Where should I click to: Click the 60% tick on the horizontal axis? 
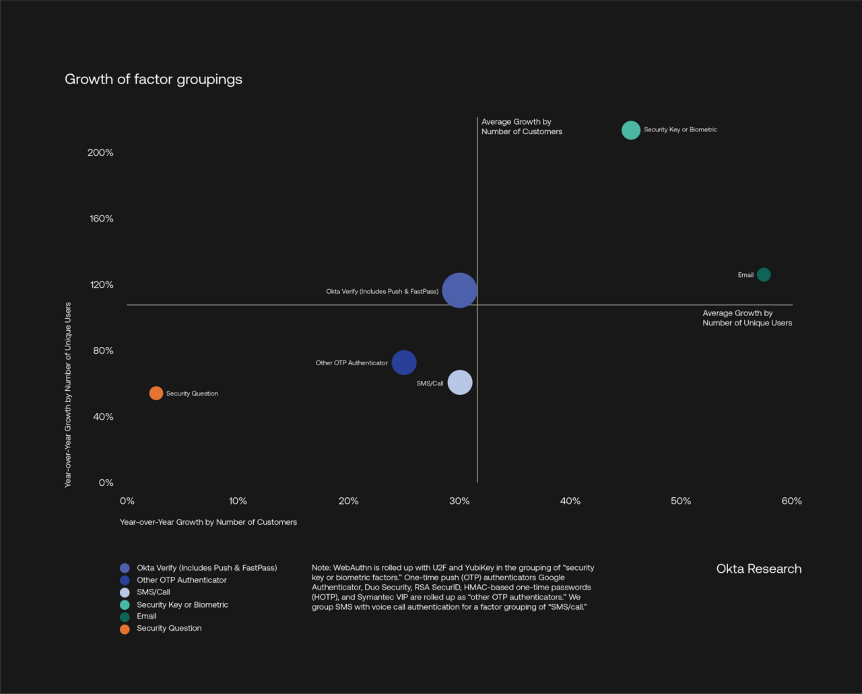coord(791,501)
